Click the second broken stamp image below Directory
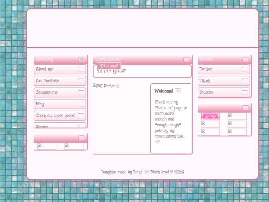Image resolution: width=269 pixels, height=202 pixels. 74,146
